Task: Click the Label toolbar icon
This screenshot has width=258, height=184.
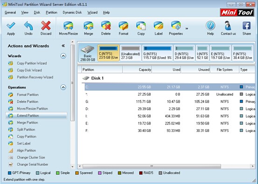Action: tap(159, 26)
